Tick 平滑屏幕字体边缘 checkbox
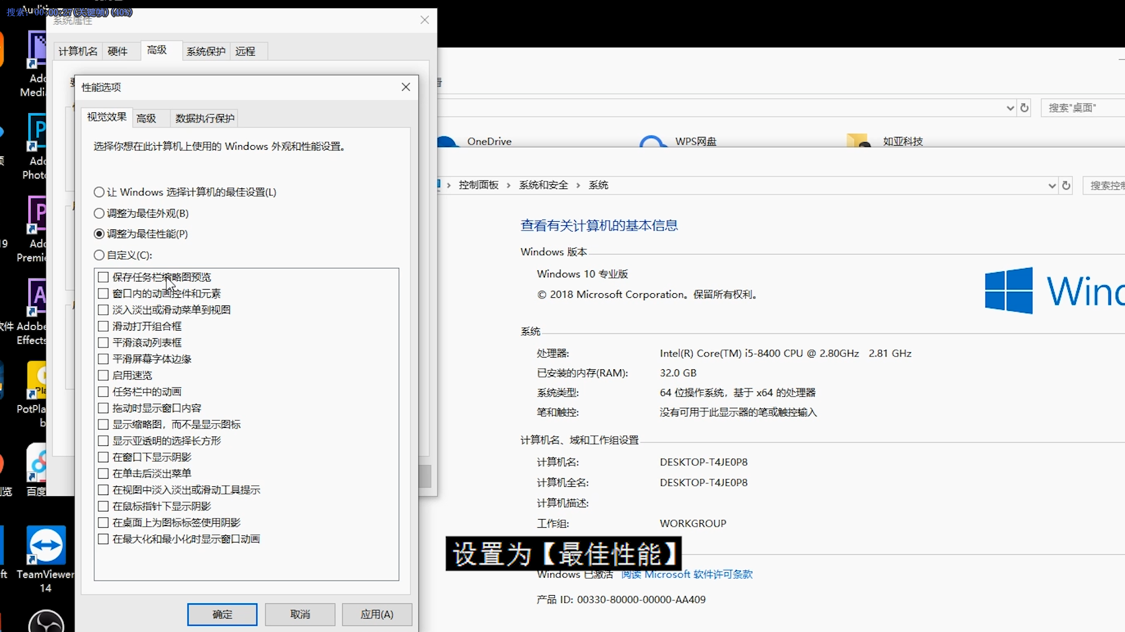 tap(103, 359)
